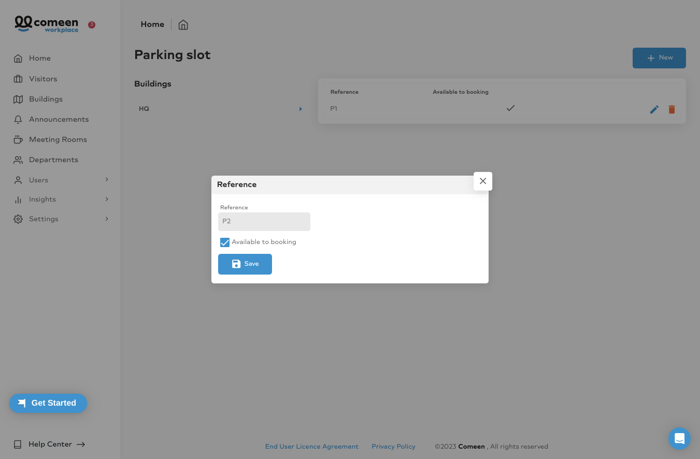700x459 pixels.
Task: Click the pencil edit icon for P1
Action: [x=654, y=109]
